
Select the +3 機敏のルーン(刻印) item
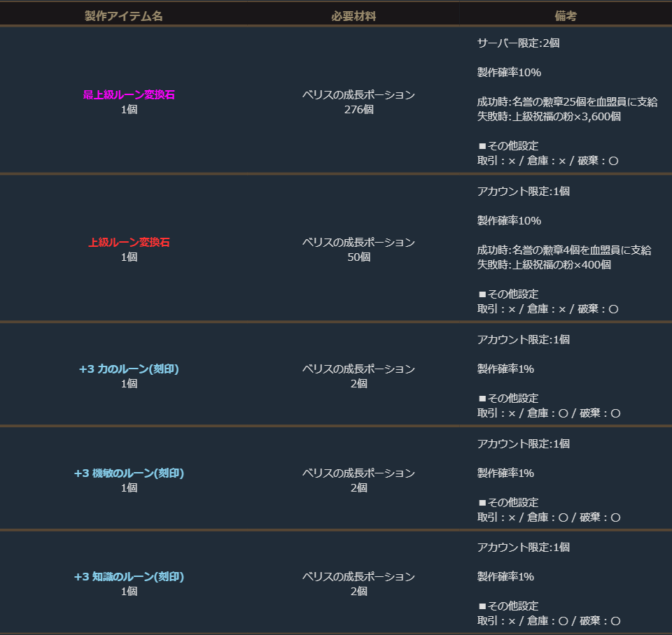click(x=129, y=473)
